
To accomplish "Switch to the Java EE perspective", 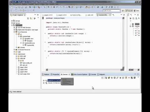I will 129,11.
